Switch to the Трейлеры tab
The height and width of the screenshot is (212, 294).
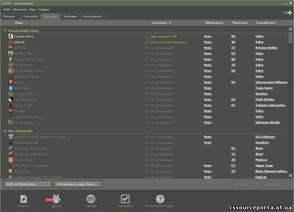point(70,17)
